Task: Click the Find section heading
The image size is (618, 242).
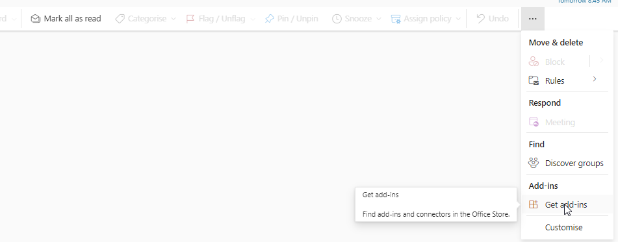Action: pyautogui.click(x=536, y=145)
